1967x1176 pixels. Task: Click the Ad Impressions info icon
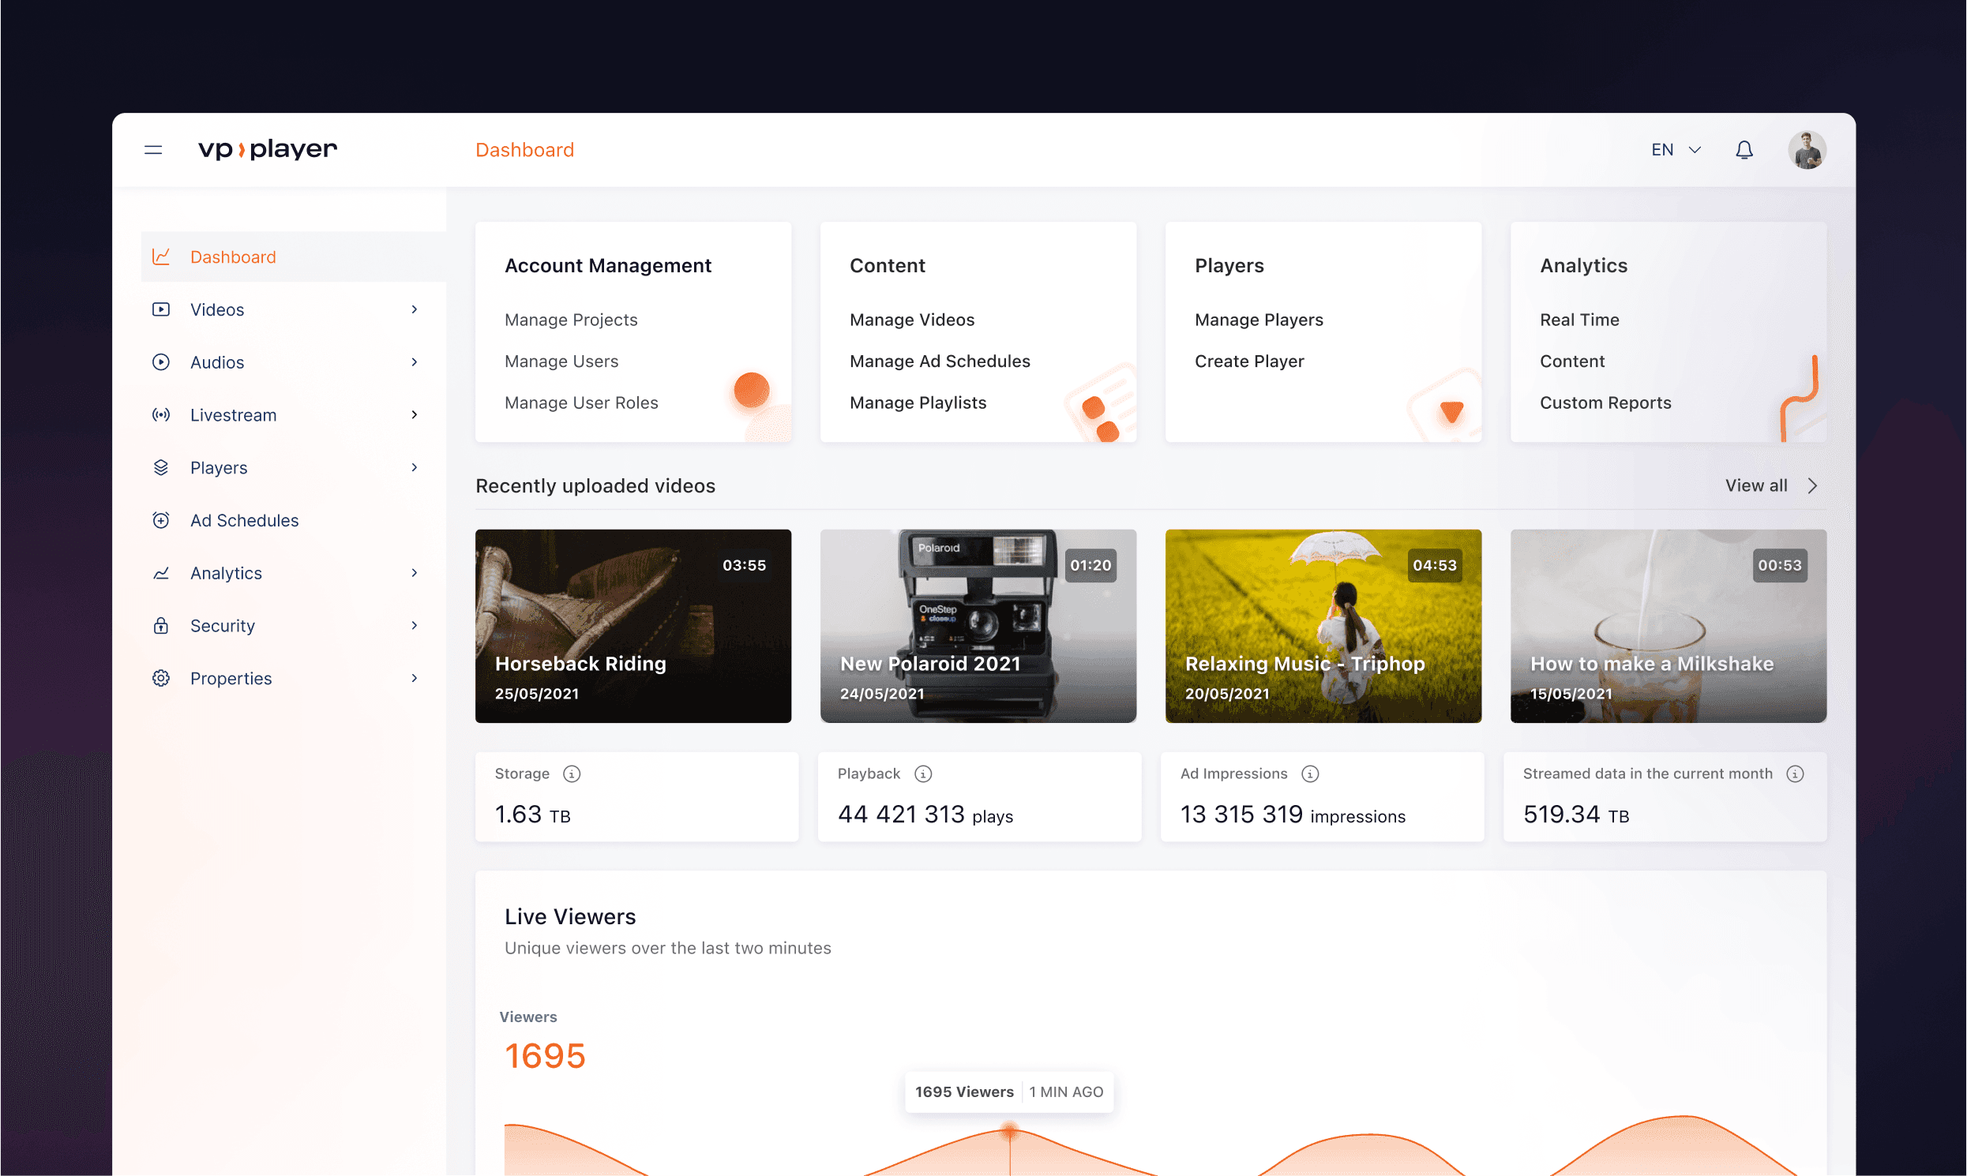point(1310,773)
